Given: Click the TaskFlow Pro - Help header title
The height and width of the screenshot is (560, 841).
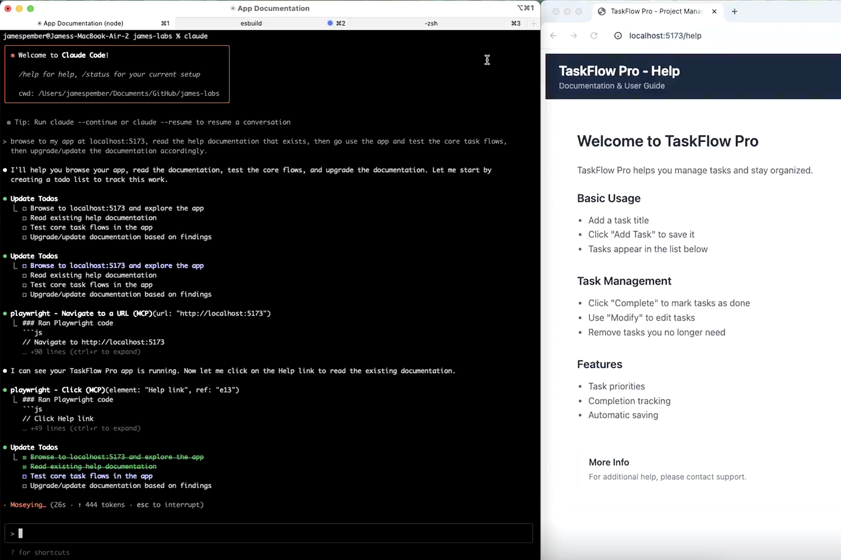Looking at the screenshot, I should [x=619, y=71].
